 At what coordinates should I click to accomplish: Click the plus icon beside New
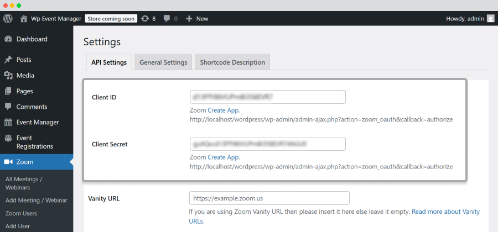(189, 19)
